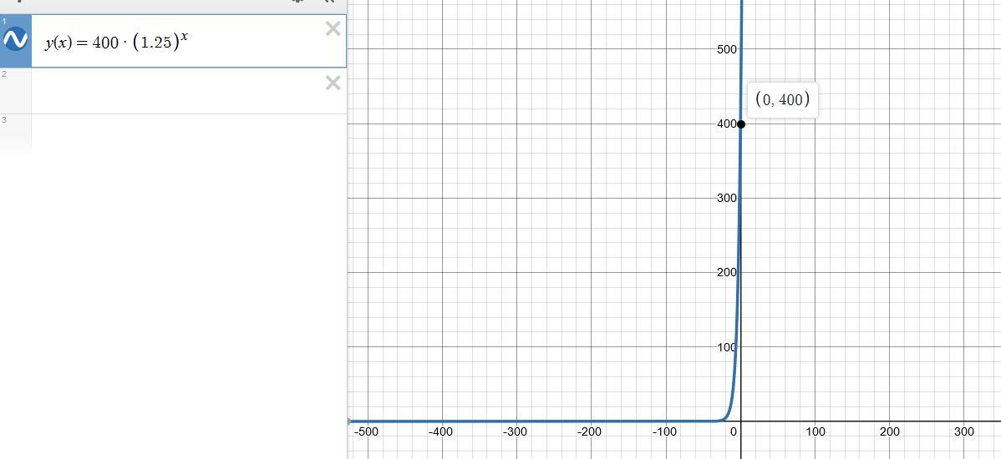Delete empty expression 2 with its X button
The width and height of the screenshot is (1001, 459).
(x=333, y=83)
